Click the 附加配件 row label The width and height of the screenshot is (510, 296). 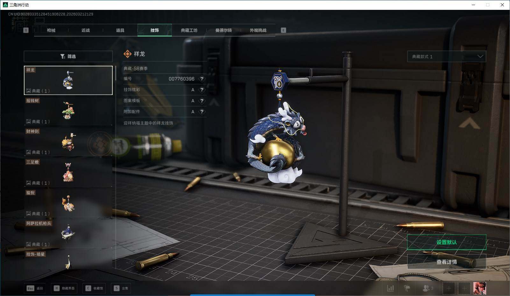[132, 112]
